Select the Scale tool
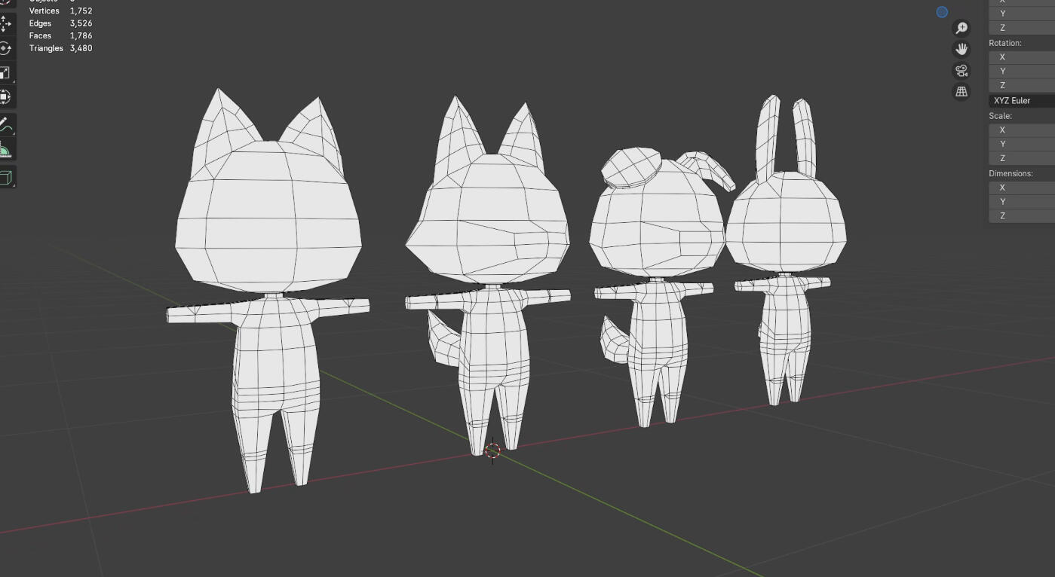Screen dimensions: 1055x577 [x=5, y=72]
